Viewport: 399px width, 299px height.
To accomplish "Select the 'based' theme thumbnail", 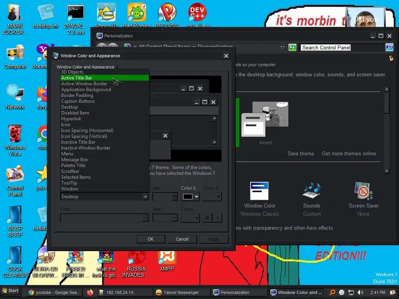I will [265, 123].
